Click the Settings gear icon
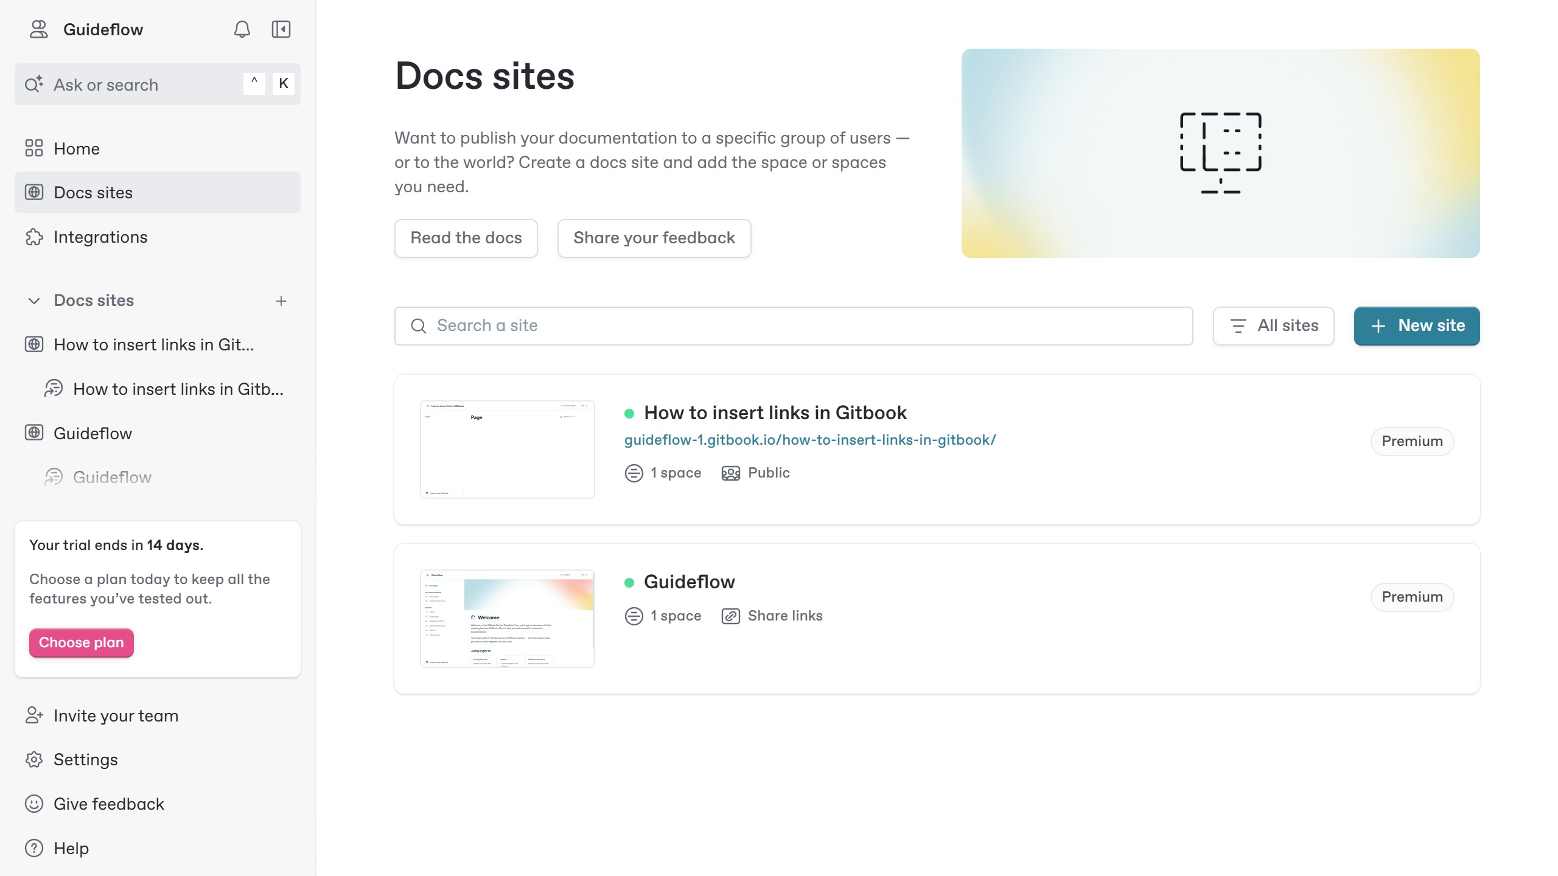 point(34,759)
